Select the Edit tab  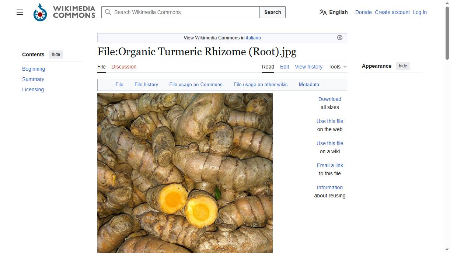[x=285, y=67]
